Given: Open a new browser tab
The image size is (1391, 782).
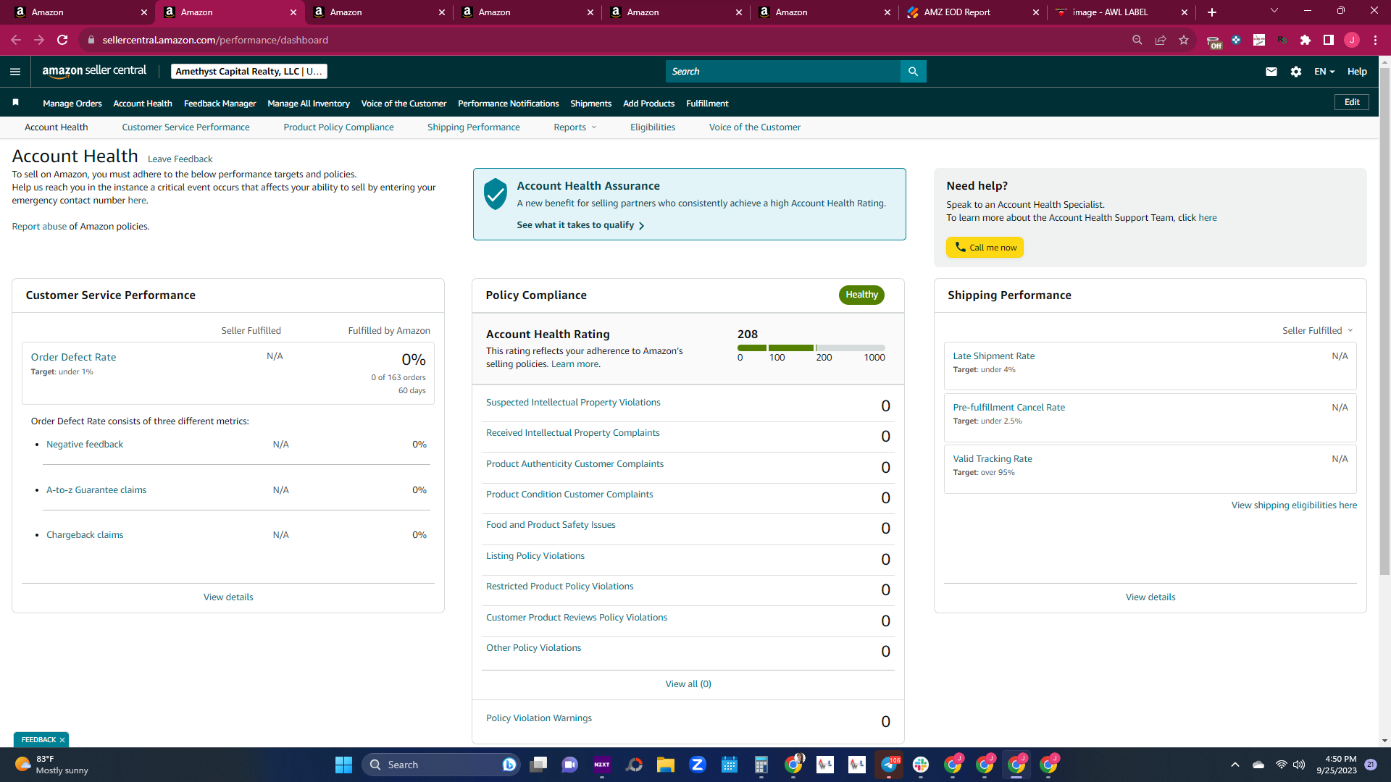Looking at the screenshot, I should (x=1212, y=12).
